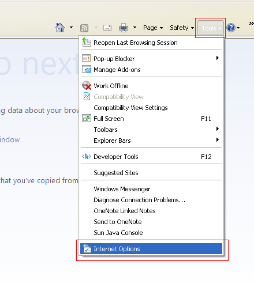The image size is (254, 284).
Task: Open the Help dropdown arrow
Action: (x=238, y=28)
